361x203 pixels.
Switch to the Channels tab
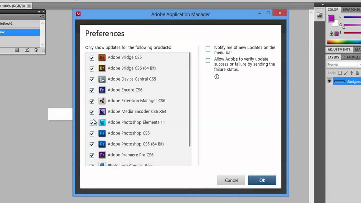coord(352,57)
